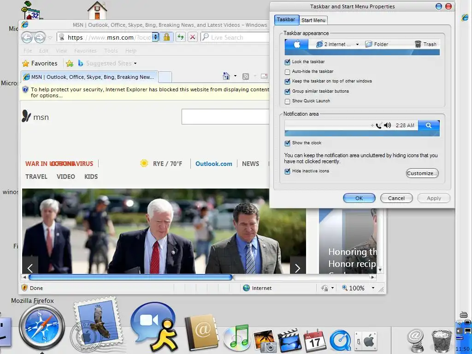The height and width of the screenshot is (354, 472).
Task: Click Add to Favorites Bar star icon
Action: [x=70, y=63]
